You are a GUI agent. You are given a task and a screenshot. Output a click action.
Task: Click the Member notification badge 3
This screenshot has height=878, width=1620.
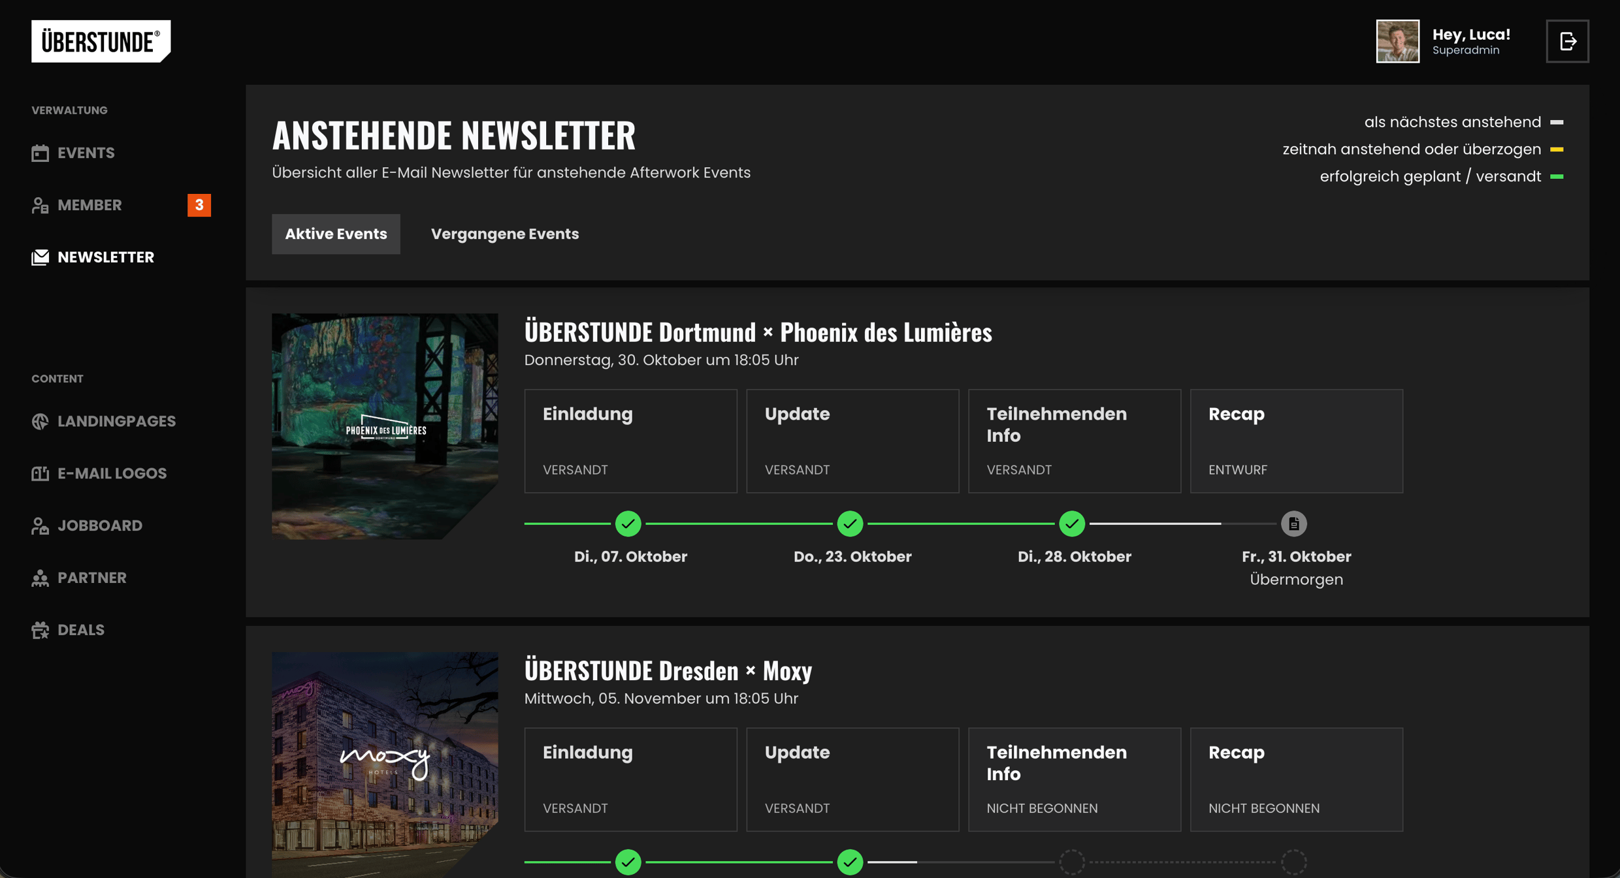pos(199,205)
